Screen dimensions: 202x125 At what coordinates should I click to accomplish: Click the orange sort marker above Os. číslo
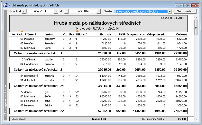[22, 31]
